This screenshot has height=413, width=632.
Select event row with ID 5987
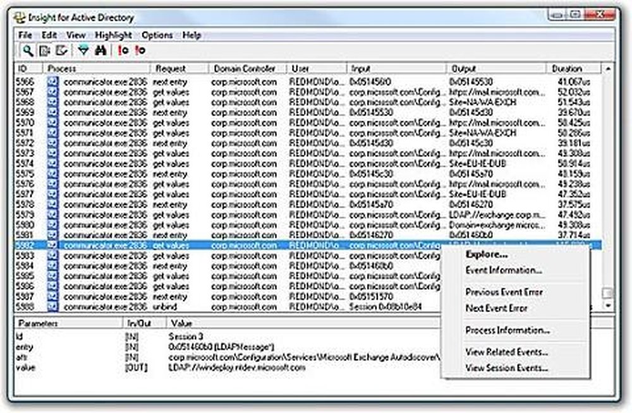[x=308, y=297]
